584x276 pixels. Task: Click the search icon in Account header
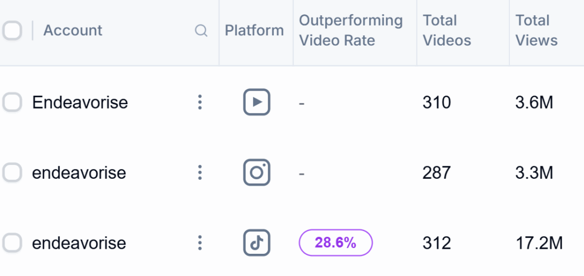coord(201,31)
